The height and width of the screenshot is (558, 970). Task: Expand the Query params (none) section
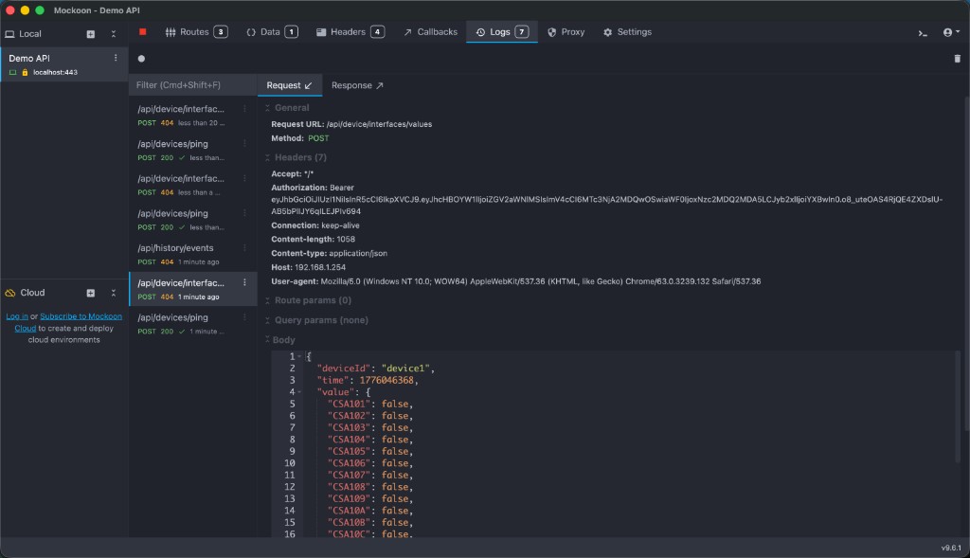coord(316,320)
